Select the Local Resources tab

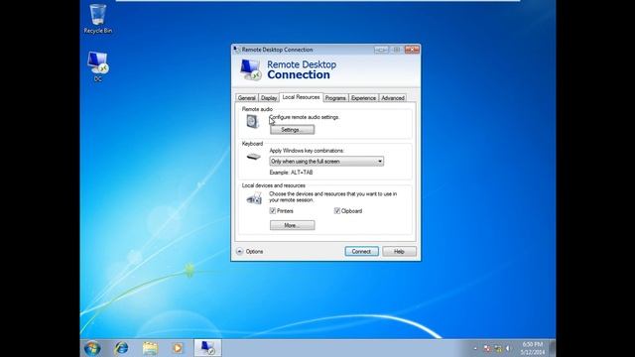tap(301, 97)
